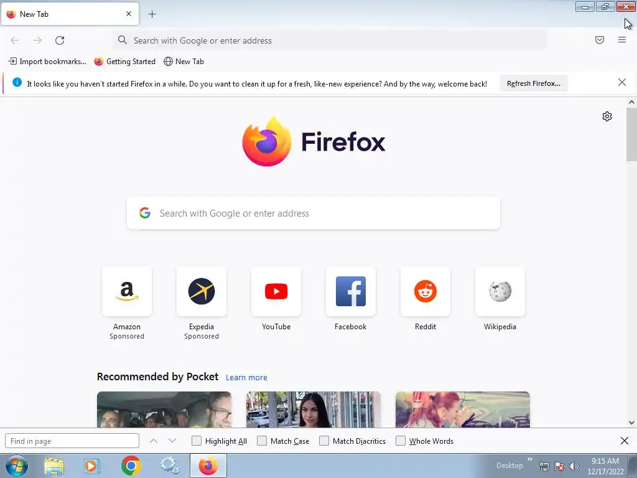Open new tab with plus icon
The image size is (637, 478).
(x=152, y=14)
